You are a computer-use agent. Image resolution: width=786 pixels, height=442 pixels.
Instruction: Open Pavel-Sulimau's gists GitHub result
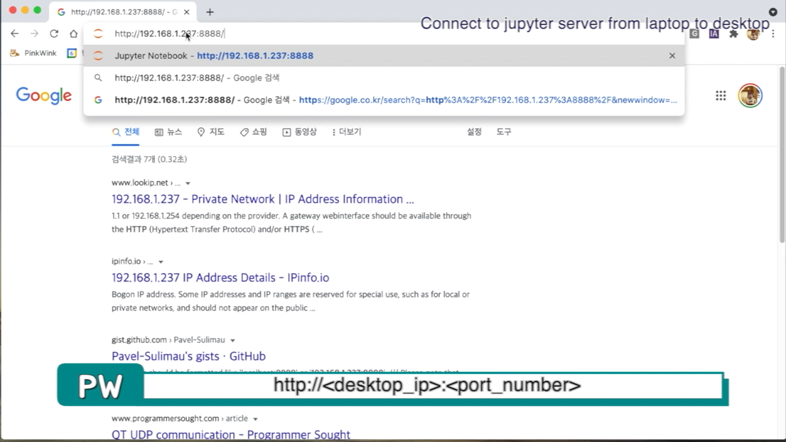[x=189, y=356]
